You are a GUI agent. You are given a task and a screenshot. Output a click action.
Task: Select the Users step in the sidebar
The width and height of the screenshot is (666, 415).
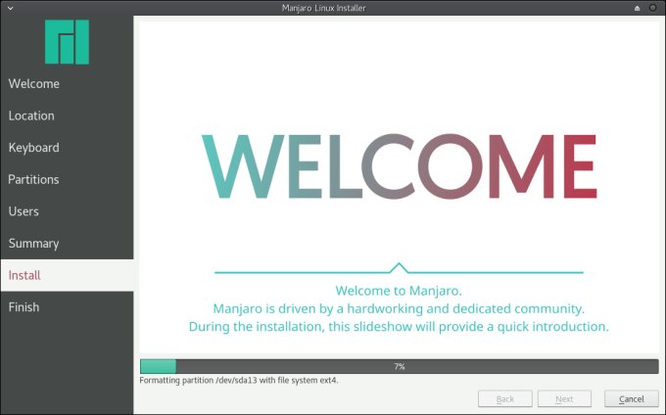pos(68,210)
